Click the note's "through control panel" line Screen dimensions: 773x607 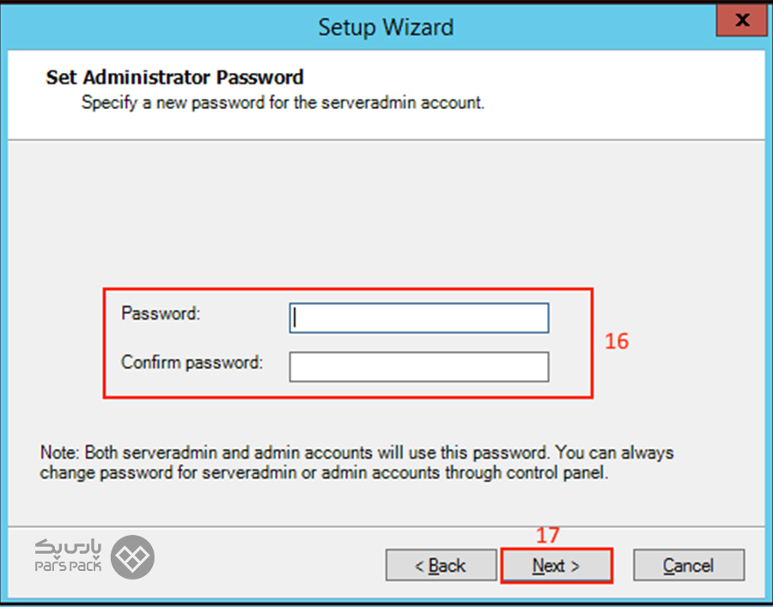325,473
